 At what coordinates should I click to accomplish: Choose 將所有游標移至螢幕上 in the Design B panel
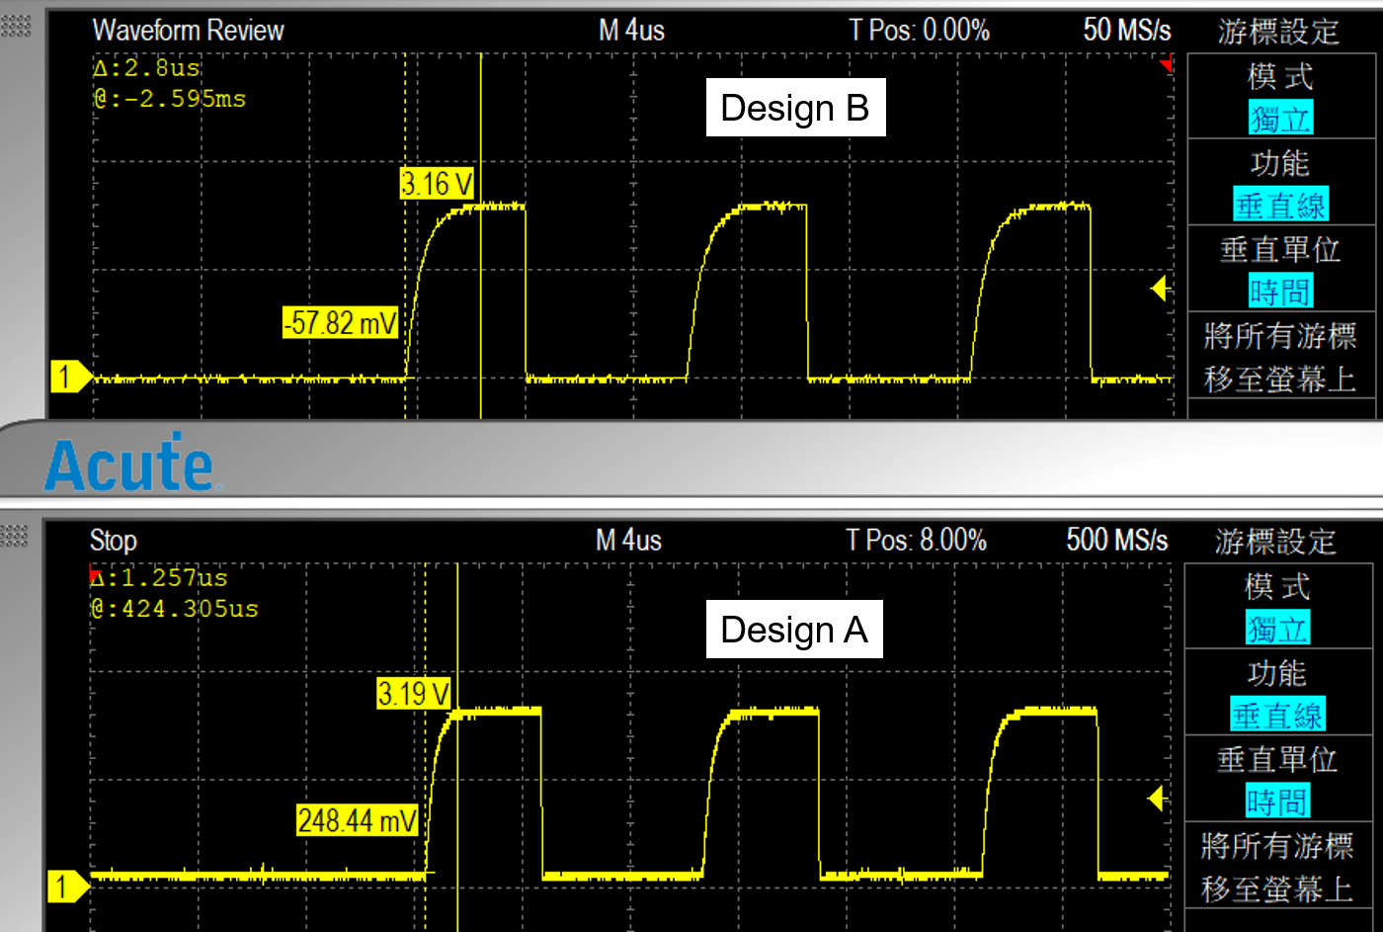pyautogui.click(x=1280, y=356)
